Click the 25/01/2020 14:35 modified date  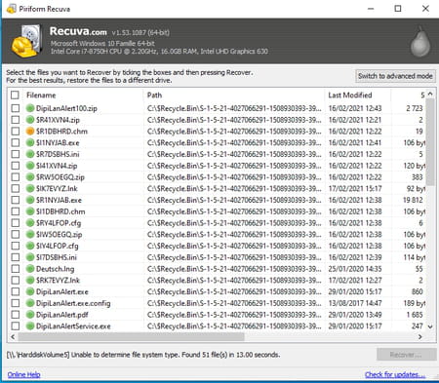pyautogui.click(x=355, y=269)
